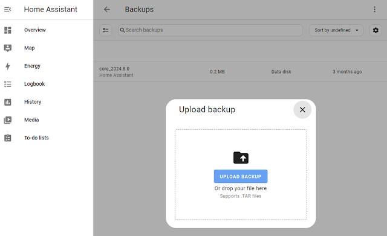The image size is (387, 236).
Task: Click the Logbook list icon
Action: click(8, 84)
